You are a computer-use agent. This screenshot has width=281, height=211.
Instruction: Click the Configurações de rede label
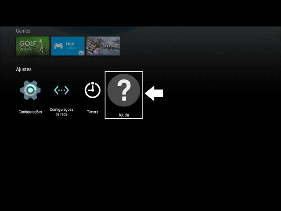[61, 112]
